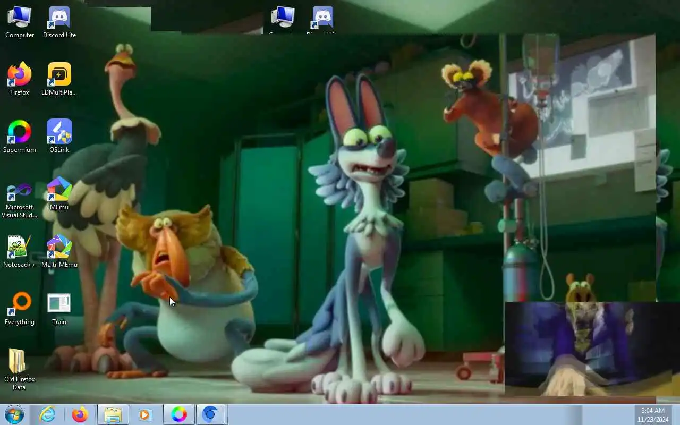Select the Notepad++ desktop shortcut
The image size is (680, 425).
(20, 252)
